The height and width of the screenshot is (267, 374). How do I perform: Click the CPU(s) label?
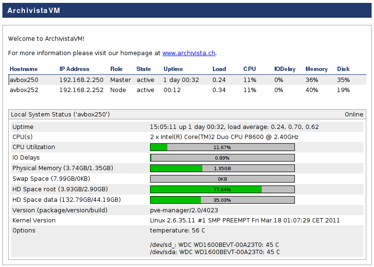click(x=23, y=137)
